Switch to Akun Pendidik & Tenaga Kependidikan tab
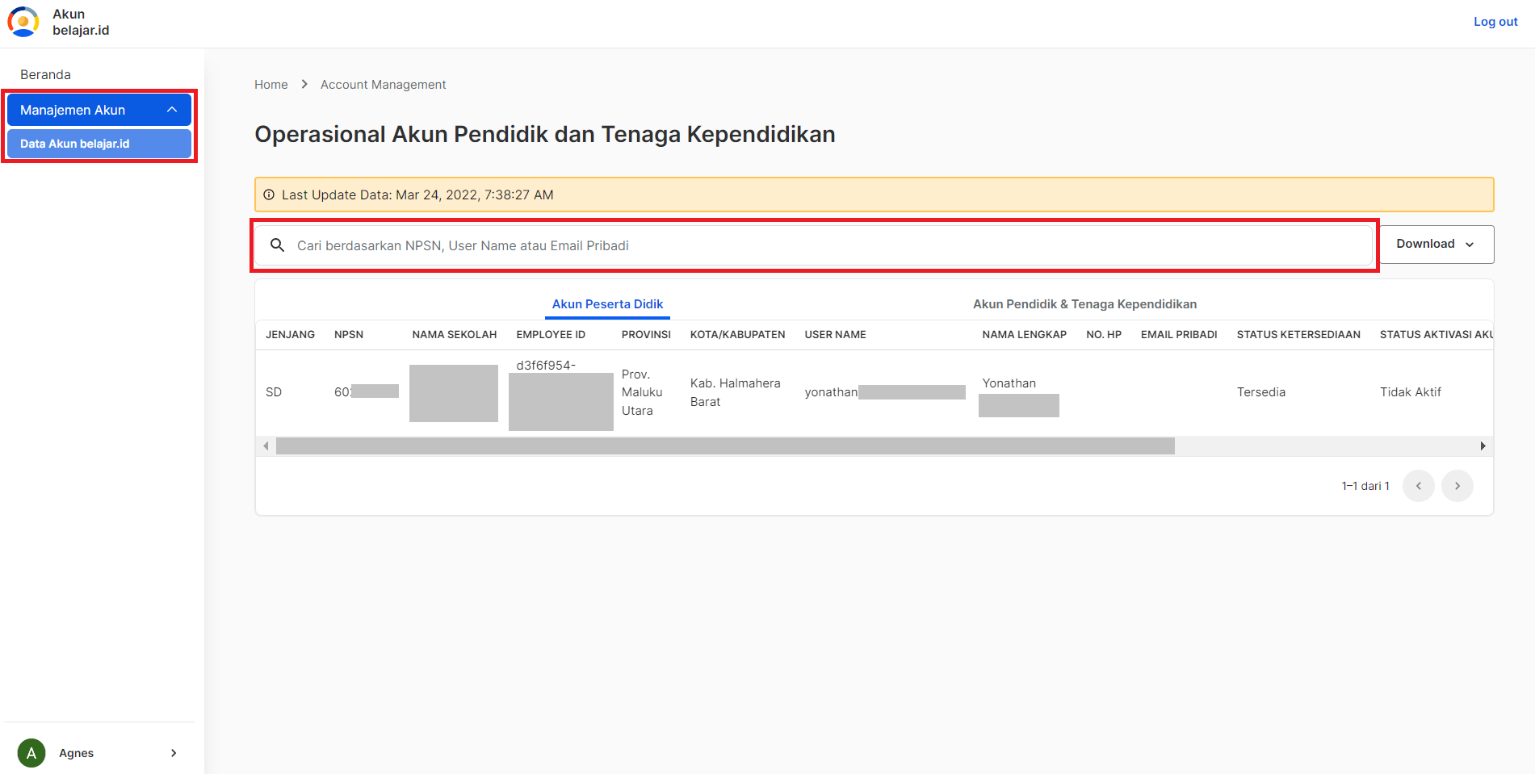The image size is (1535, 774). [1084, 304]
